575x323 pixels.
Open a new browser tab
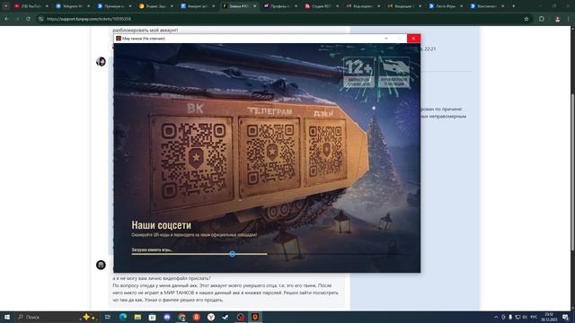pyautogui.click(x=513, y=6)
